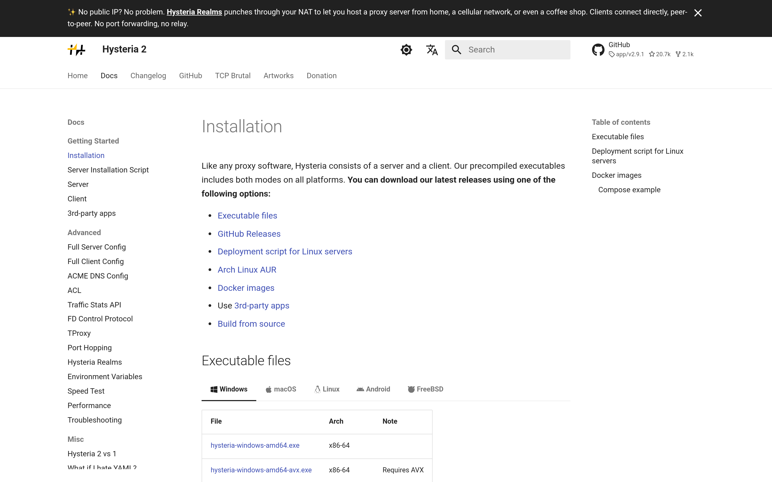Click the app/v2.9.1 version tag
Screen dimensions: 772x482
626,54
